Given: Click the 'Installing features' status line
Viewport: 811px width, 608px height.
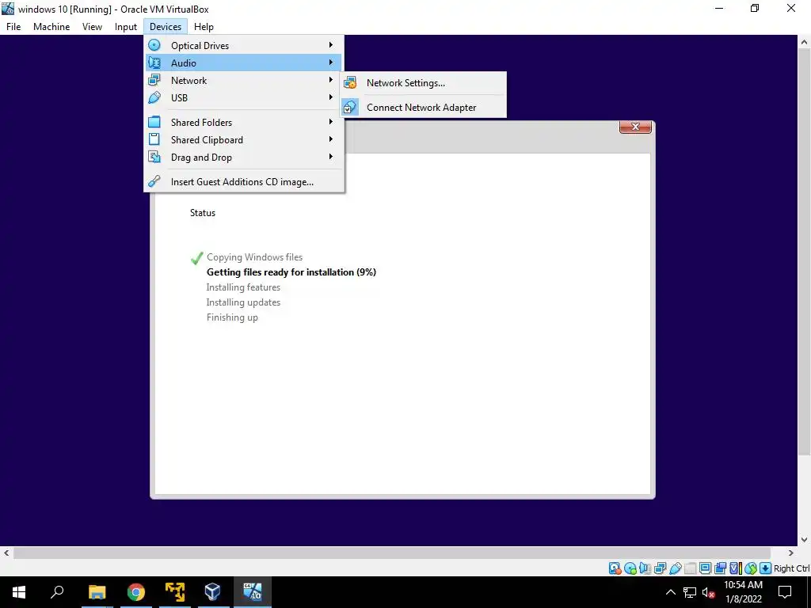Looking at the screenshot, I should (x=243, y=287).
